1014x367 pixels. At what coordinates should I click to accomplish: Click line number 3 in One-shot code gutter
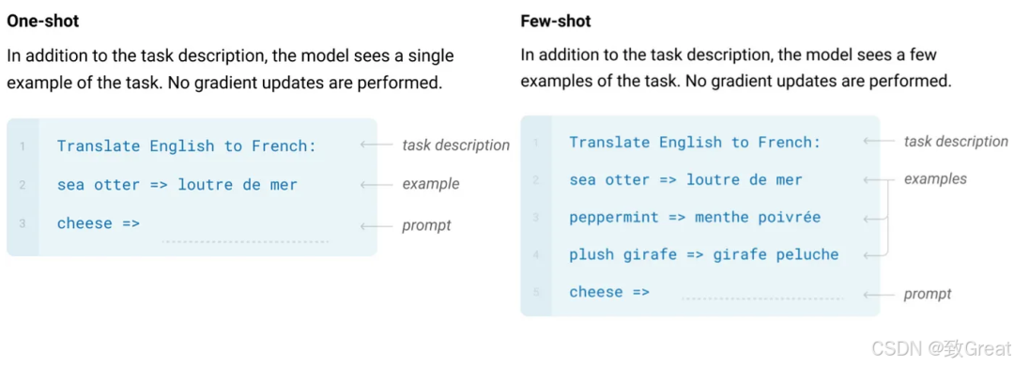coord(23,224)
